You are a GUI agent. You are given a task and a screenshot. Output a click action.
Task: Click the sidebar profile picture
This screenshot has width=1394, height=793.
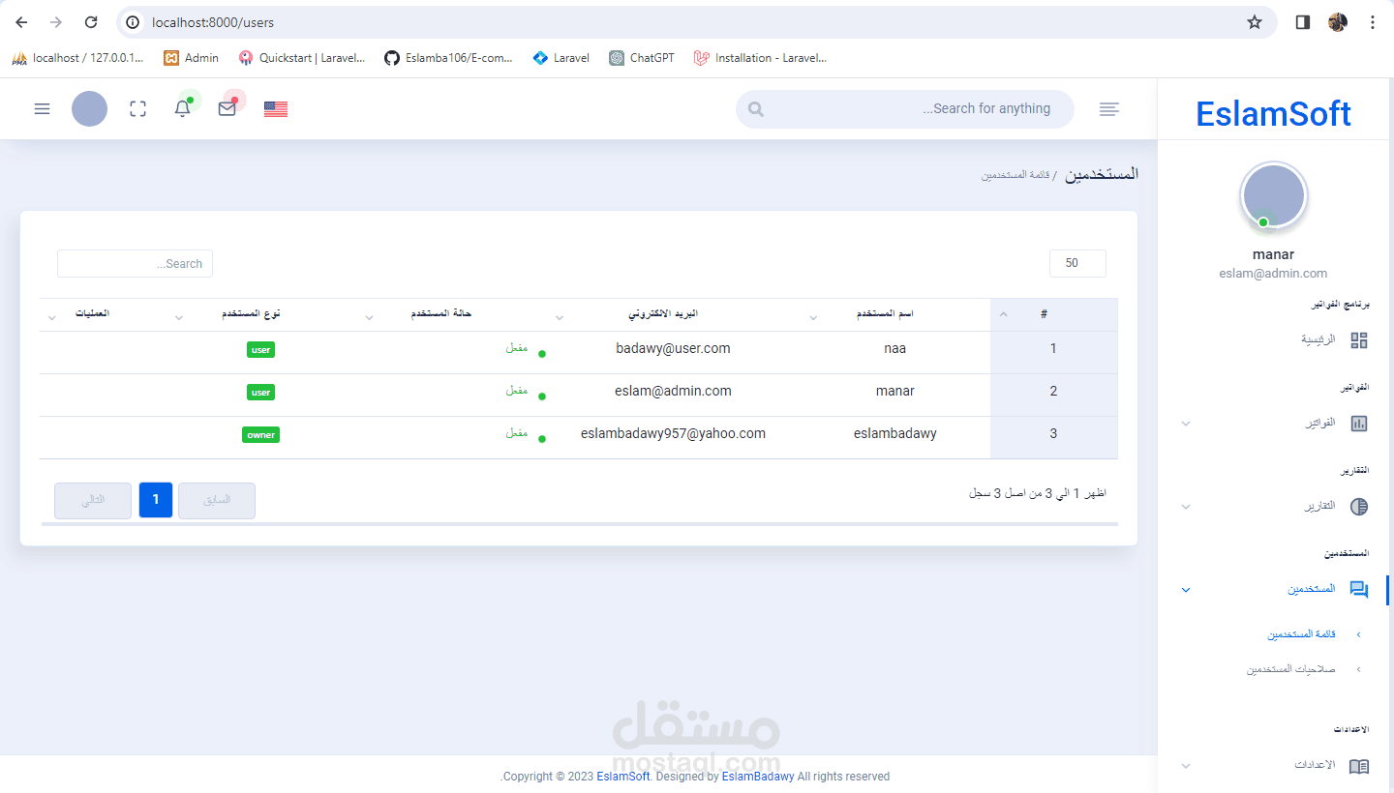(1274, 195)
